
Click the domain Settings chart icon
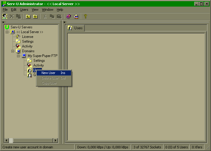tap(29, 60)
